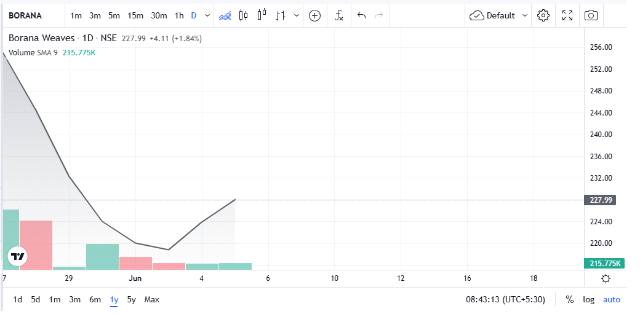
Task: Open time axis settings gear icon
Action: (606, 279)
